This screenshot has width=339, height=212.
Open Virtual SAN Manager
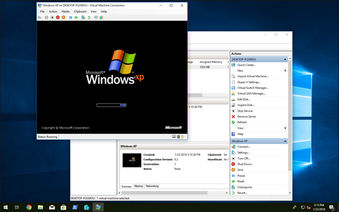[x=252, y=94]
